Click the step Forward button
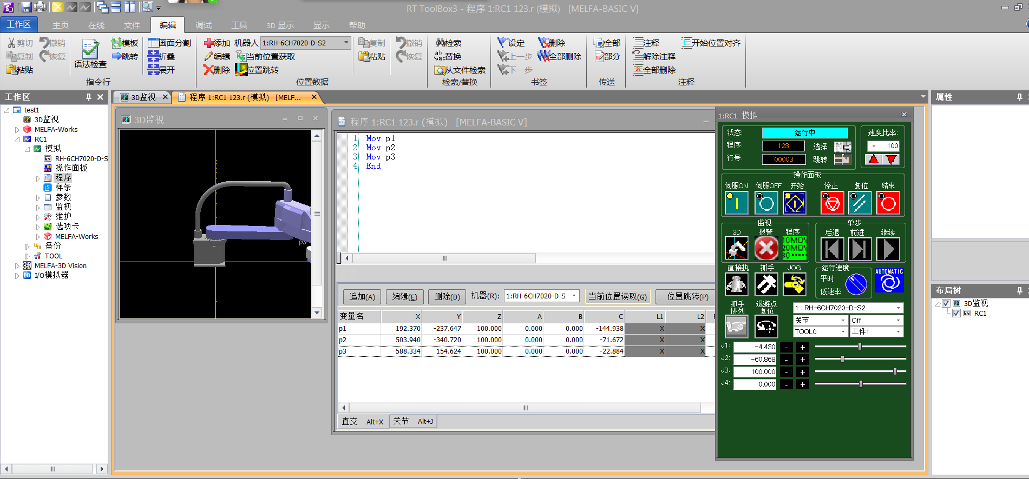 click(x=860, y=249)
